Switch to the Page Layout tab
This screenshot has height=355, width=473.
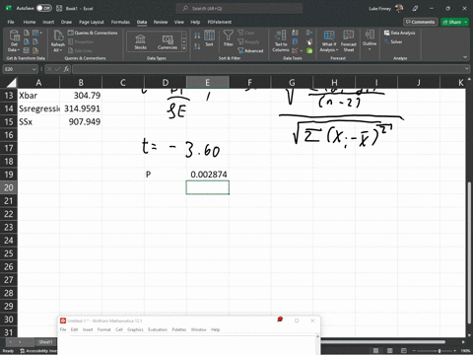coord(92,22)
